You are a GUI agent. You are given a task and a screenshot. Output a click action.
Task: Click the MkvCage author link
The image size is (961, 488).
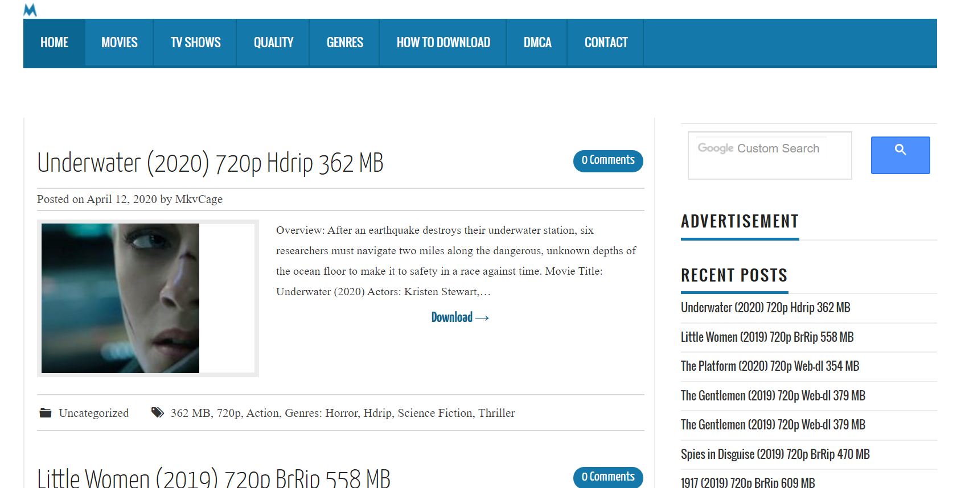coord(199,199)
